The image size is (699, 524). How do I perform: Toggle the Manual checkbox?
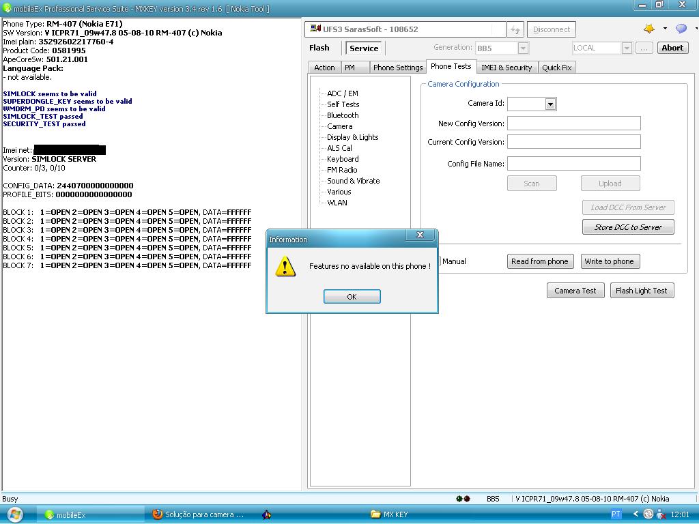pyautogui.click(x=439, y=261)
